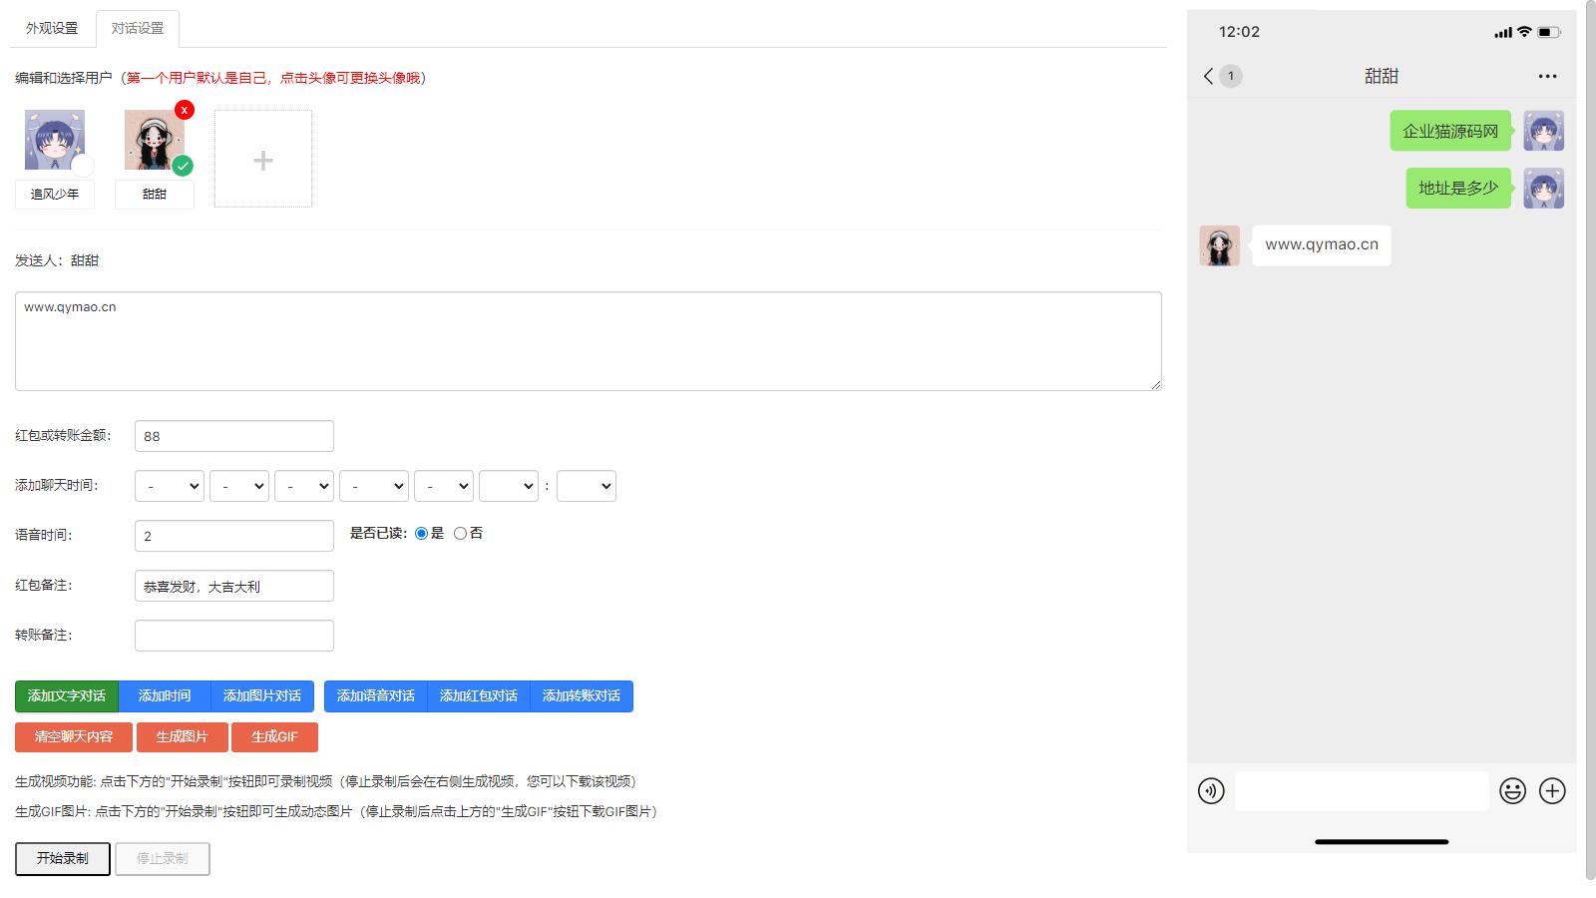This screenshot has height=898, width=1596.
Task: Click the message text area containing www.qymao.cn
Action: pos(589,341)
